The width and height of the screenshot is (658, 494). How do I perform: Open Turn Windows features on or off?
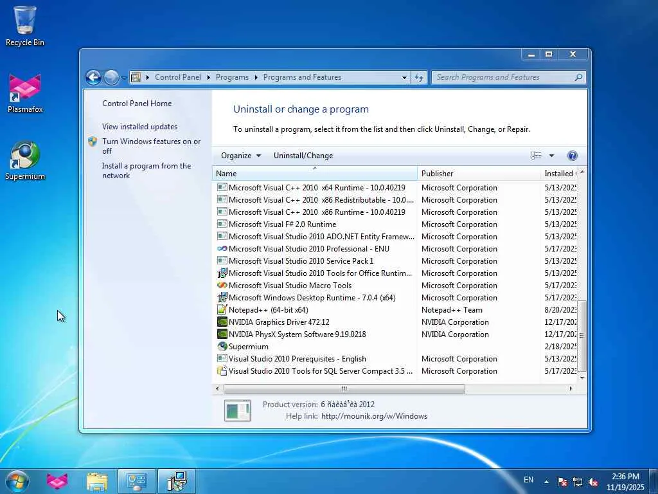(152, 146)
